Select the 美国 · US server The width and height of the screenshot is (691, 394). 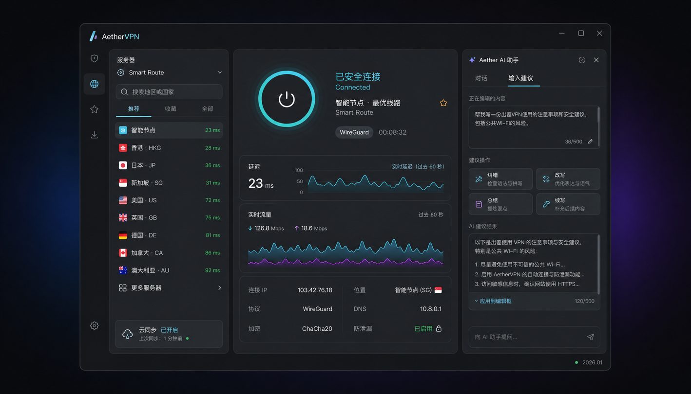pos(169,200)
